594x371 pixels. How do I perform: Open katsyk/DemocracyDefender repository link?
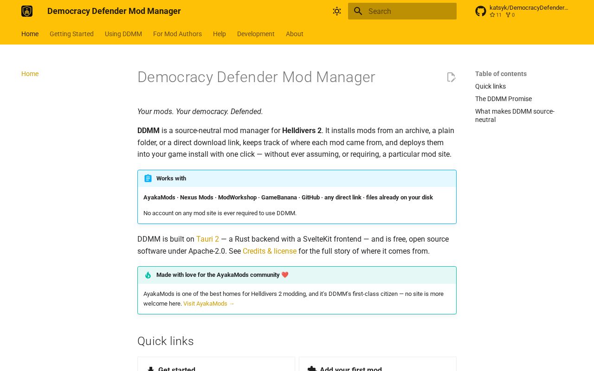coord(529,8)
